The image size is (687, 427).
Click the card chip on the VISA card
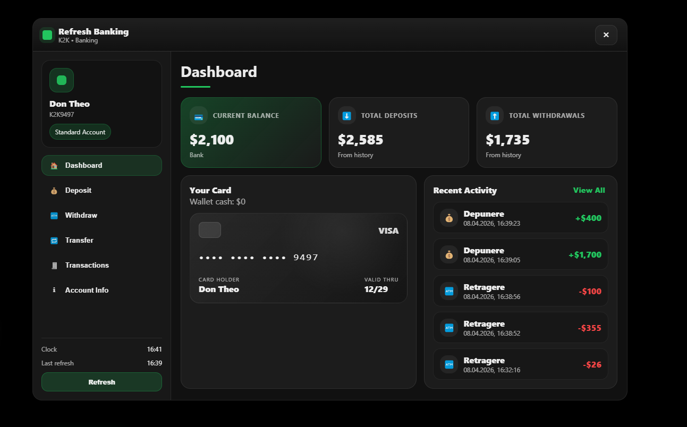tap(210, 230)
